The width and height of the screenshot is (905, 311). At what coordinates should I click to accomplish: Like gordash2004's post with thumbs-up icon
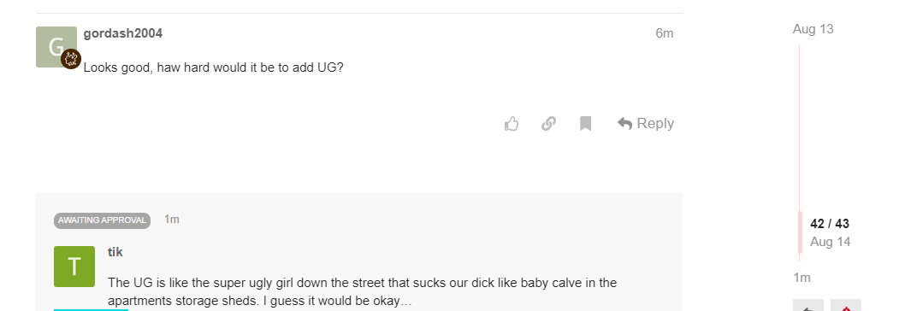coord(512,124)
